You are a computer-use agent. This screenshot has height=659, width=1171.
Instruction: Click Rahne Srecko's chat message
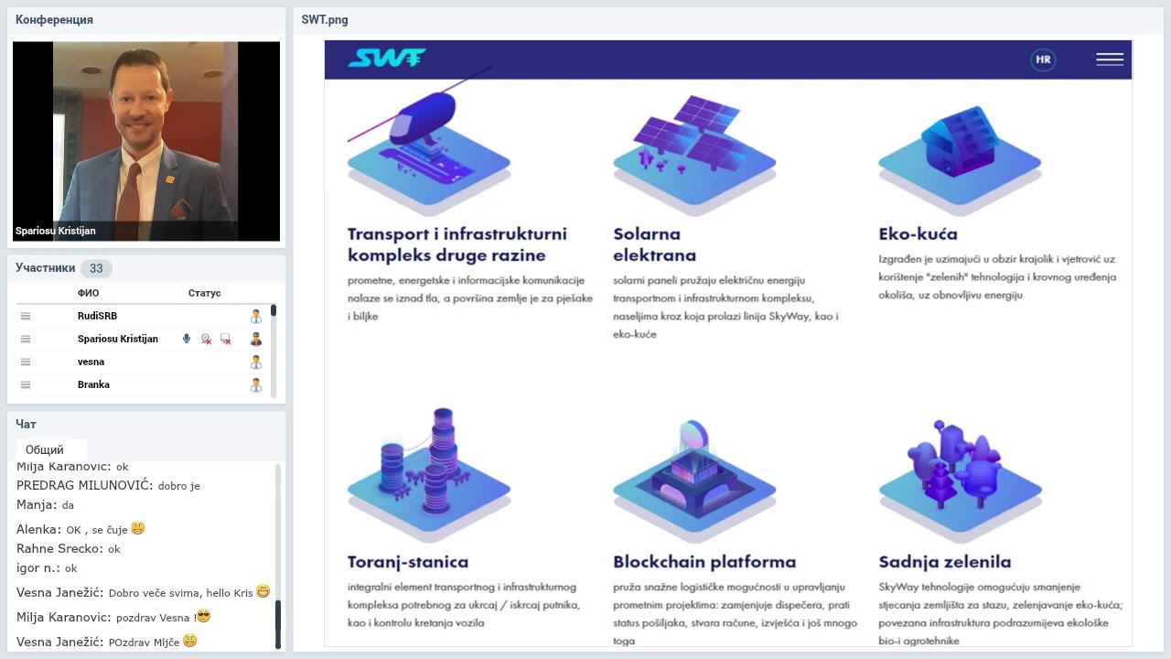(69, 549)
